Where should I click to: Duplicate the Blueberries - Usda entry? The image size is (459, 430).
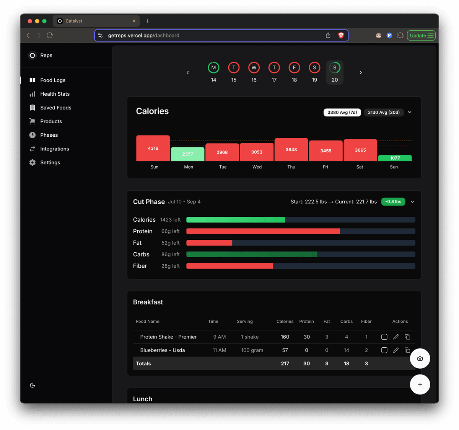click(407, 350)
